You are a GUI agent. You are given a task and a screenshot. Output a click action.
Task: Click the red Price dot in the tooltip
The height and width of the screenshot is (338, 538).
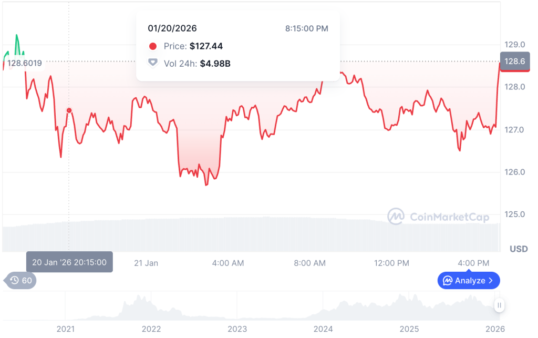153,46
